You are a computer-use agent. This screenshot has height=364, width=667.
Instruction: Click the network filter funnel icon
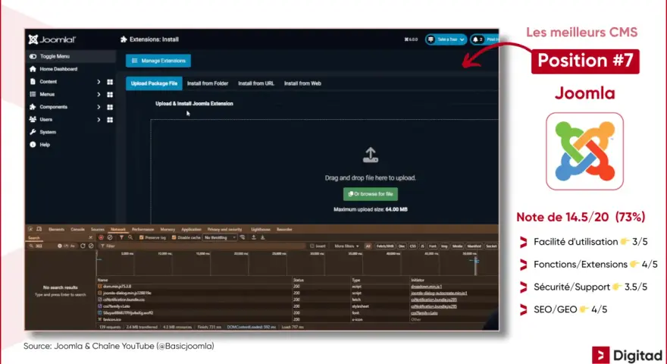[x=122, y=237]
